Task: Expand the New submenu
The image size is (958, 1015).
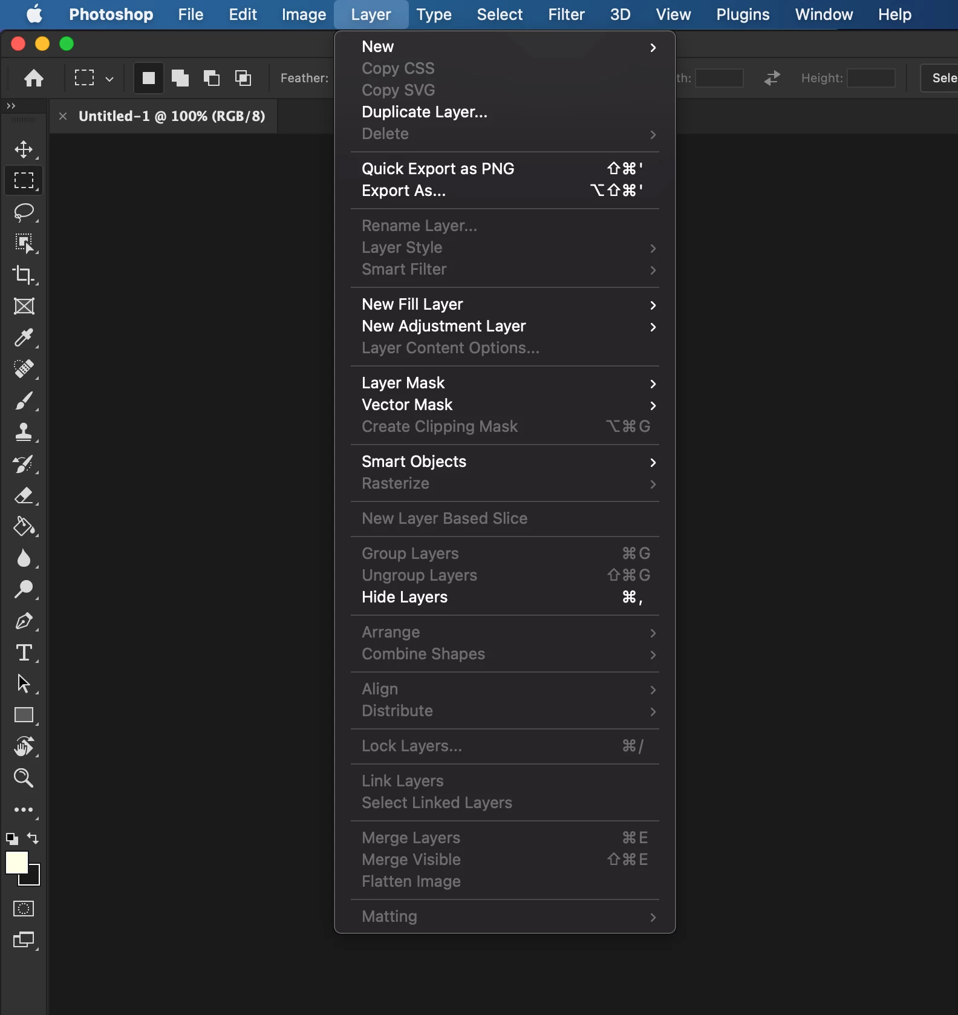Action: (x=504, y=47)
